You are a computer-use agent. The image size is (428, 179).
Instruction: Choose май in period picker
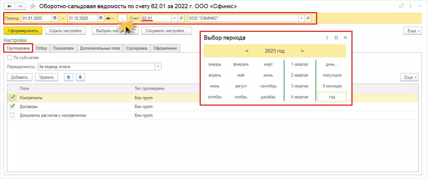coord(241,75)
